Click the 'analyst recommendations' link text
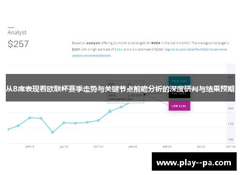Screen dimensions: 241x175 (x=92, y=56)
